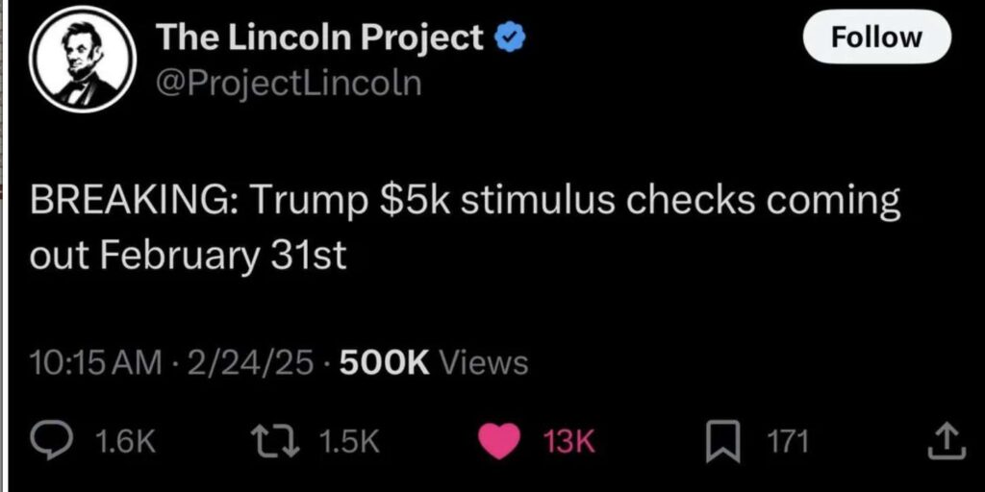Toggle the bookmark icon on the post

(721, 440)
